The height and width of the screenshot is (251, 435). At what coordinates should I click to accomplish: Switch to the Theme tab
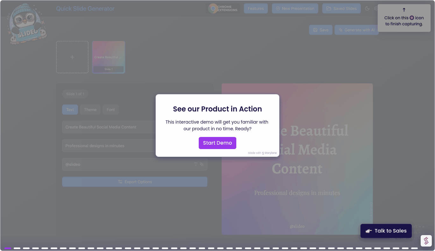pyautogui.click(x=90, y=110)
